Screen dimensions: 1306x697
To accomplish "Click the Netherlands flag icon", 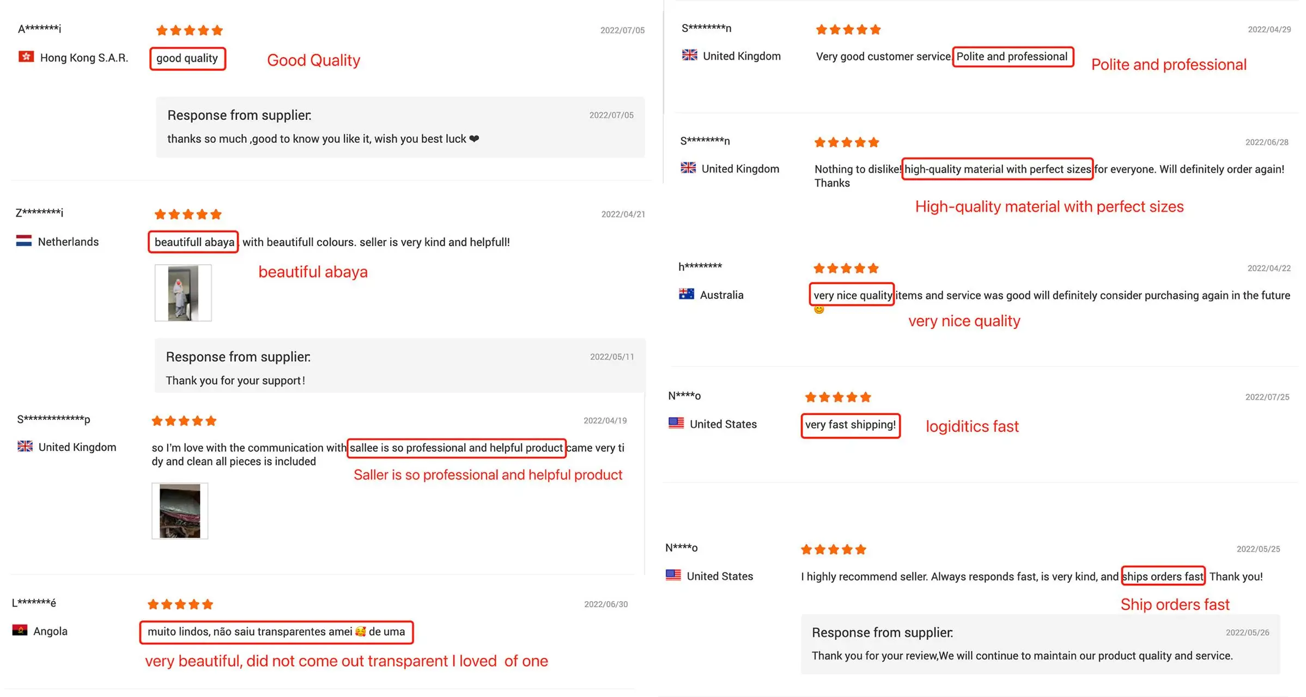I will (24, 241).
